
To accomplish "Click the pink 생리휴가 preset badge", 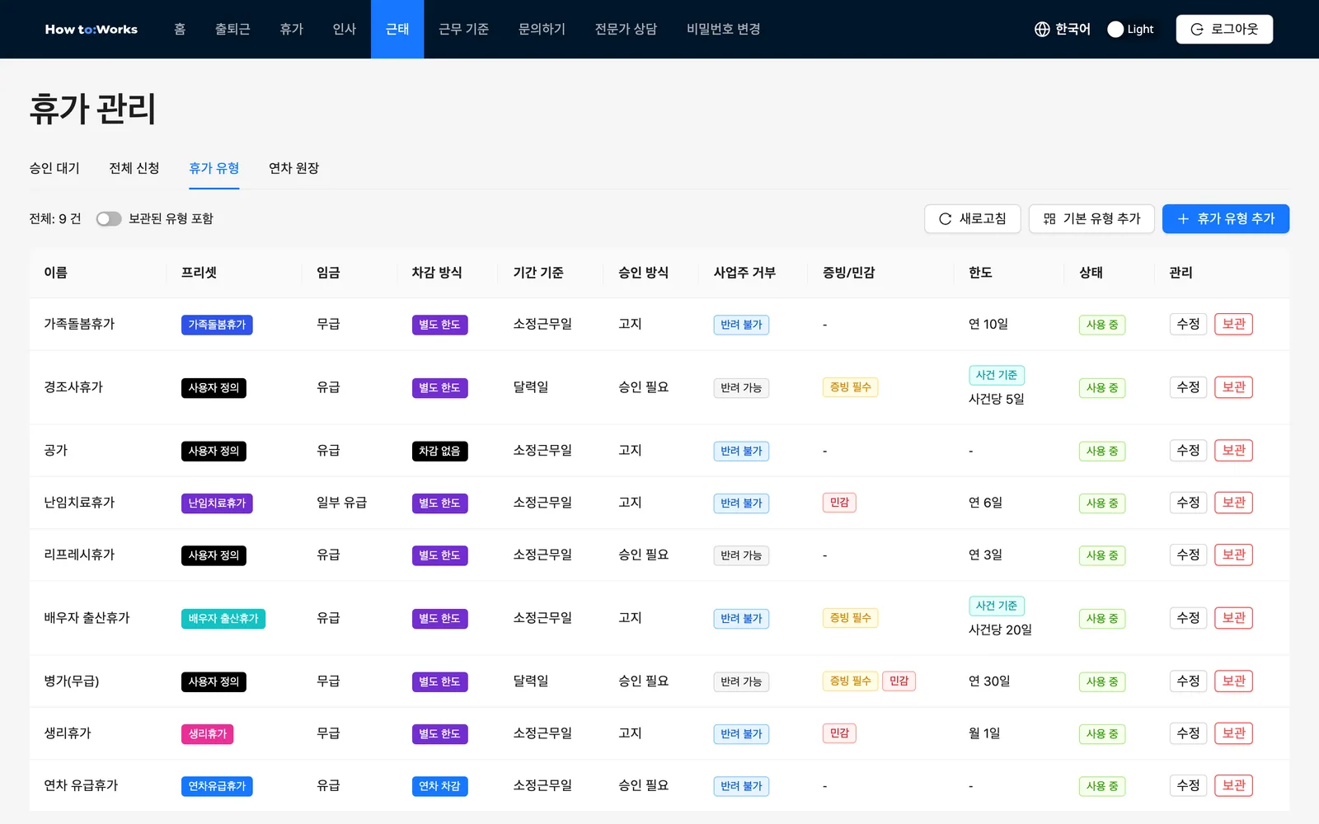I will (207, 733).
